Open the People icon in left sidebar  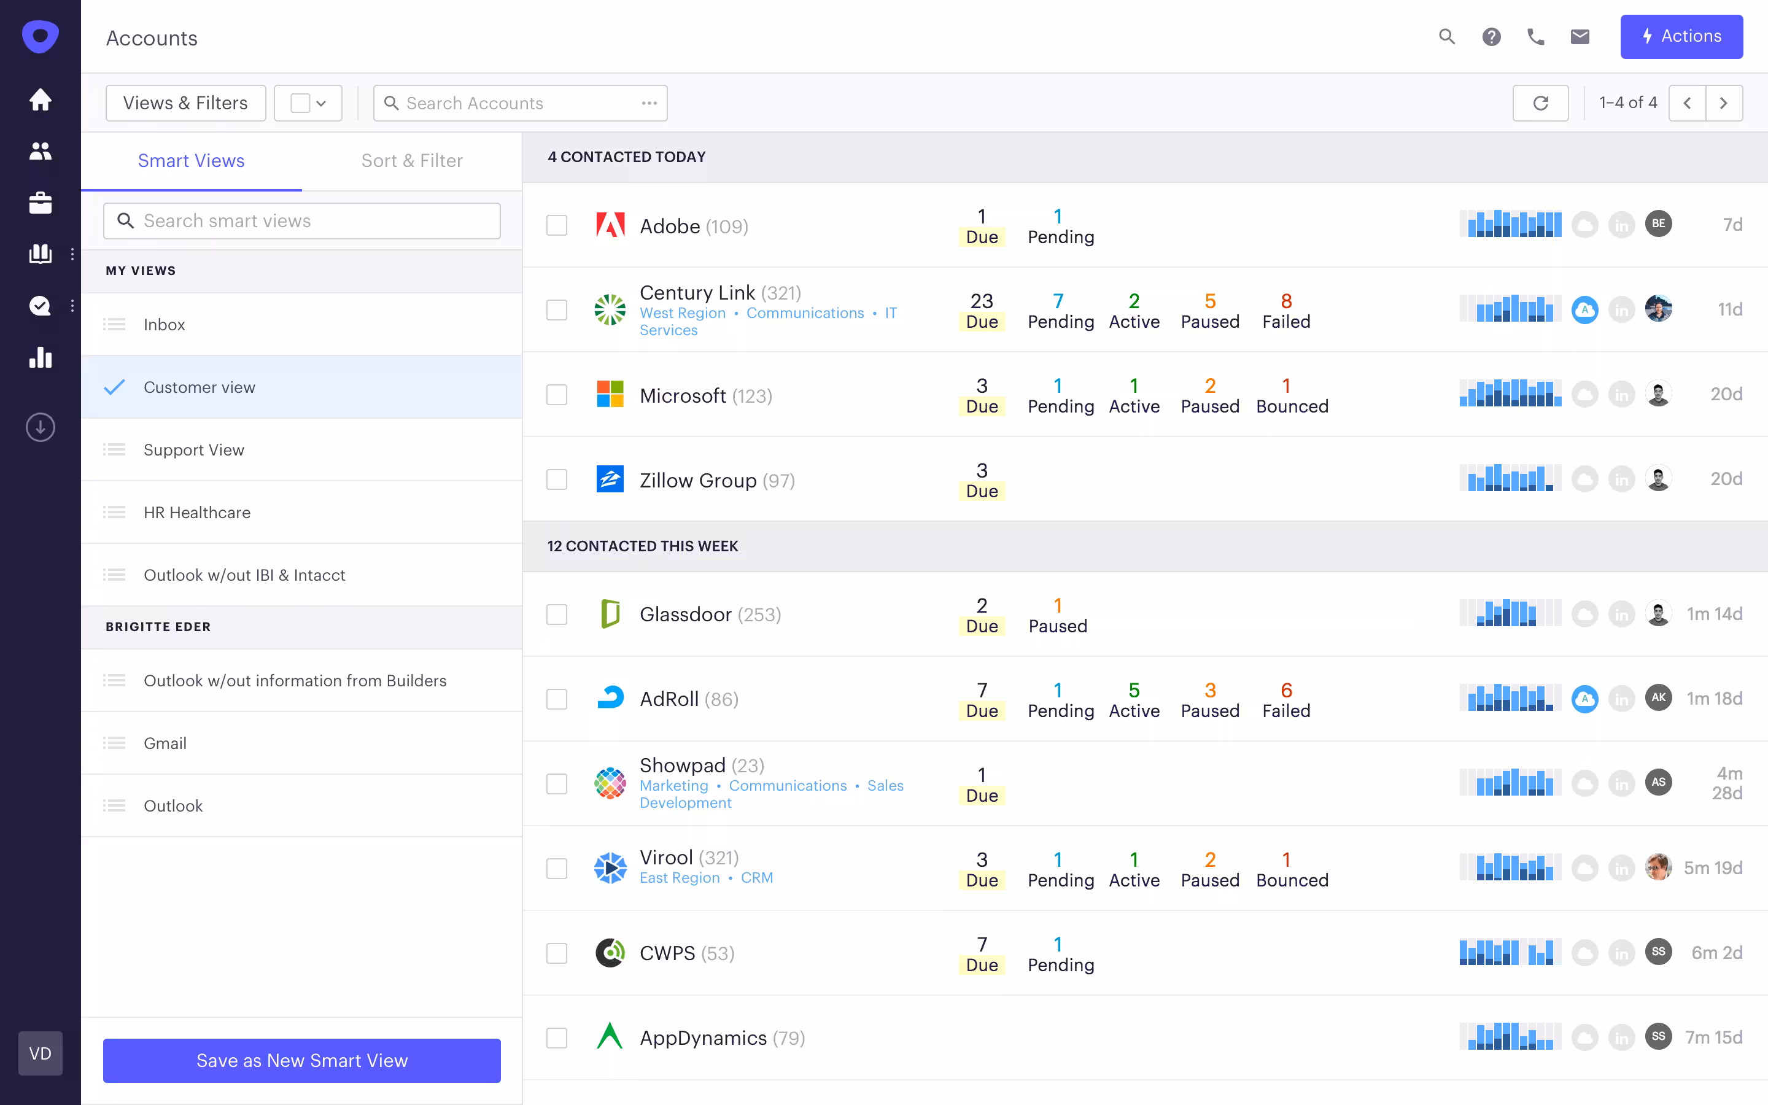(x=40, y=151)
